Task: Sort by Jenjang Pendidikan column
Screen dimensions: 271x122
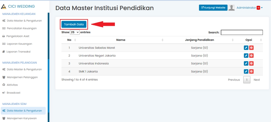Action: coord(199,40)
